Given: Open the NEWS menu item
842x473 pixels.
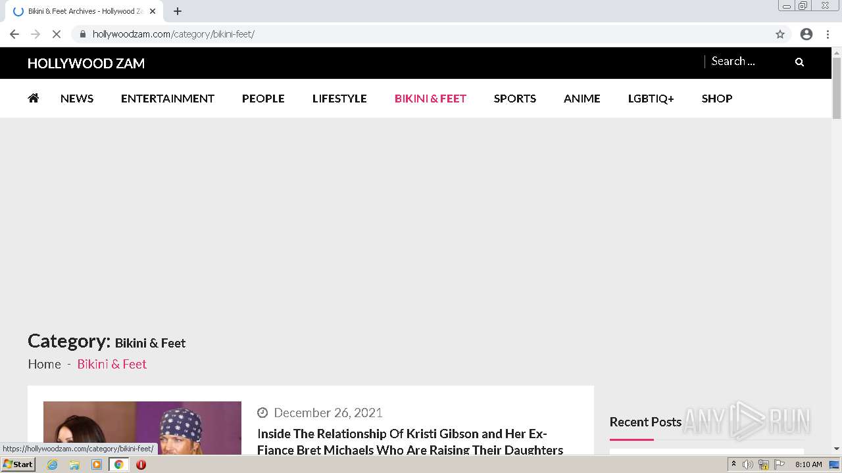Looking at the screenshot, I should pos(77,99).
